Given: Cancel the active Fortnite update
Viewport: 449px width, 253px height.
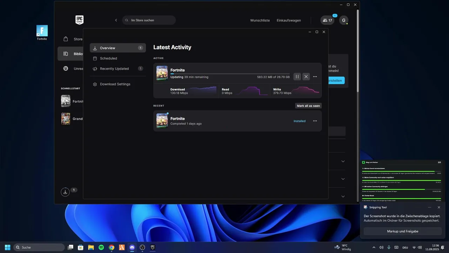Looking at the screenshot, I should [306, 77].
